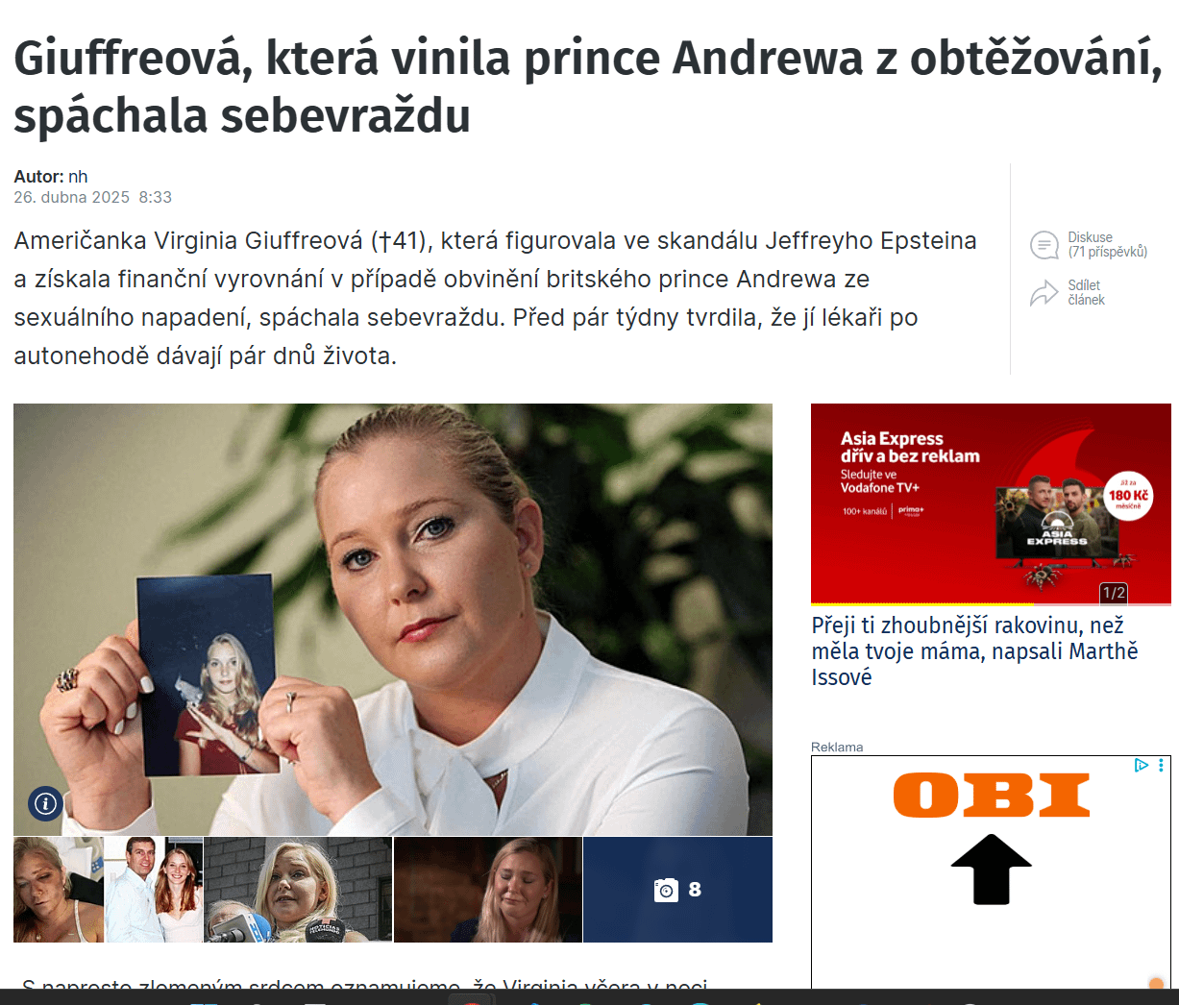1179x1005 pixels.
Task: Click the Sdílet článek text label
Action: (x=1086, y=293)
